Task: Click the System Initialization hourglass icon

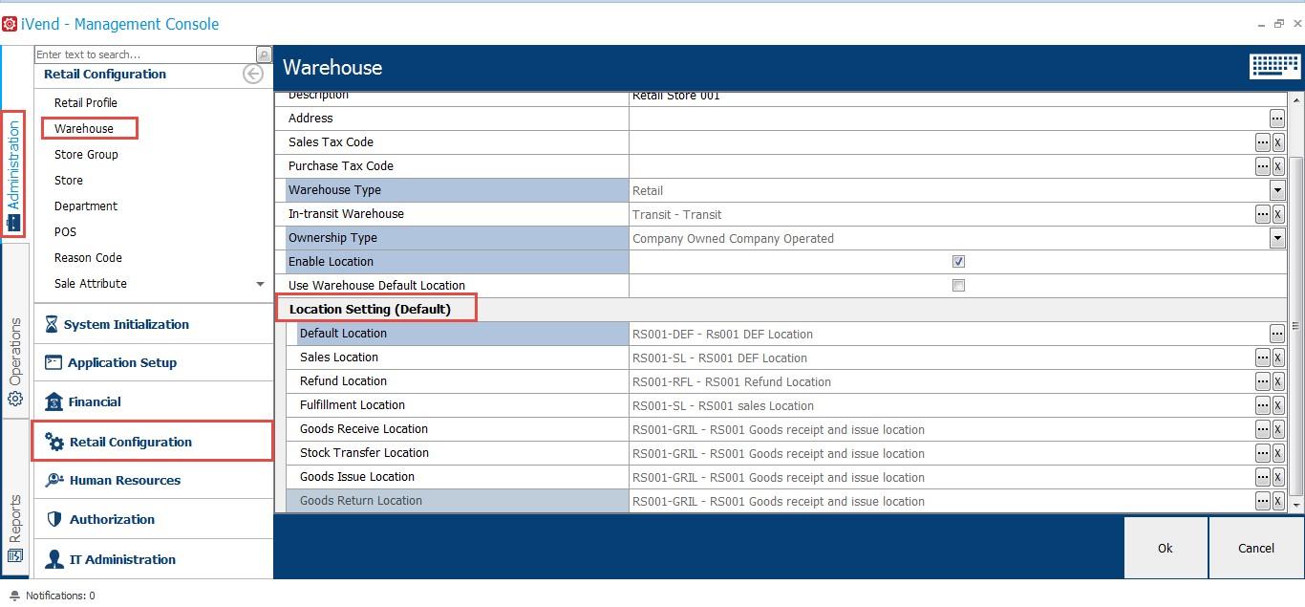Action: coord(52,324)
